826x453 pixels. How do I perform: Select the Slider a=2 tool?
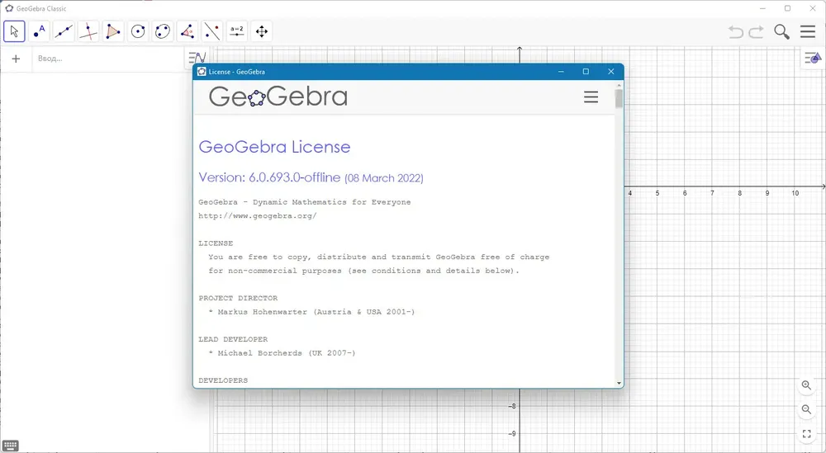tap(237, 31)
